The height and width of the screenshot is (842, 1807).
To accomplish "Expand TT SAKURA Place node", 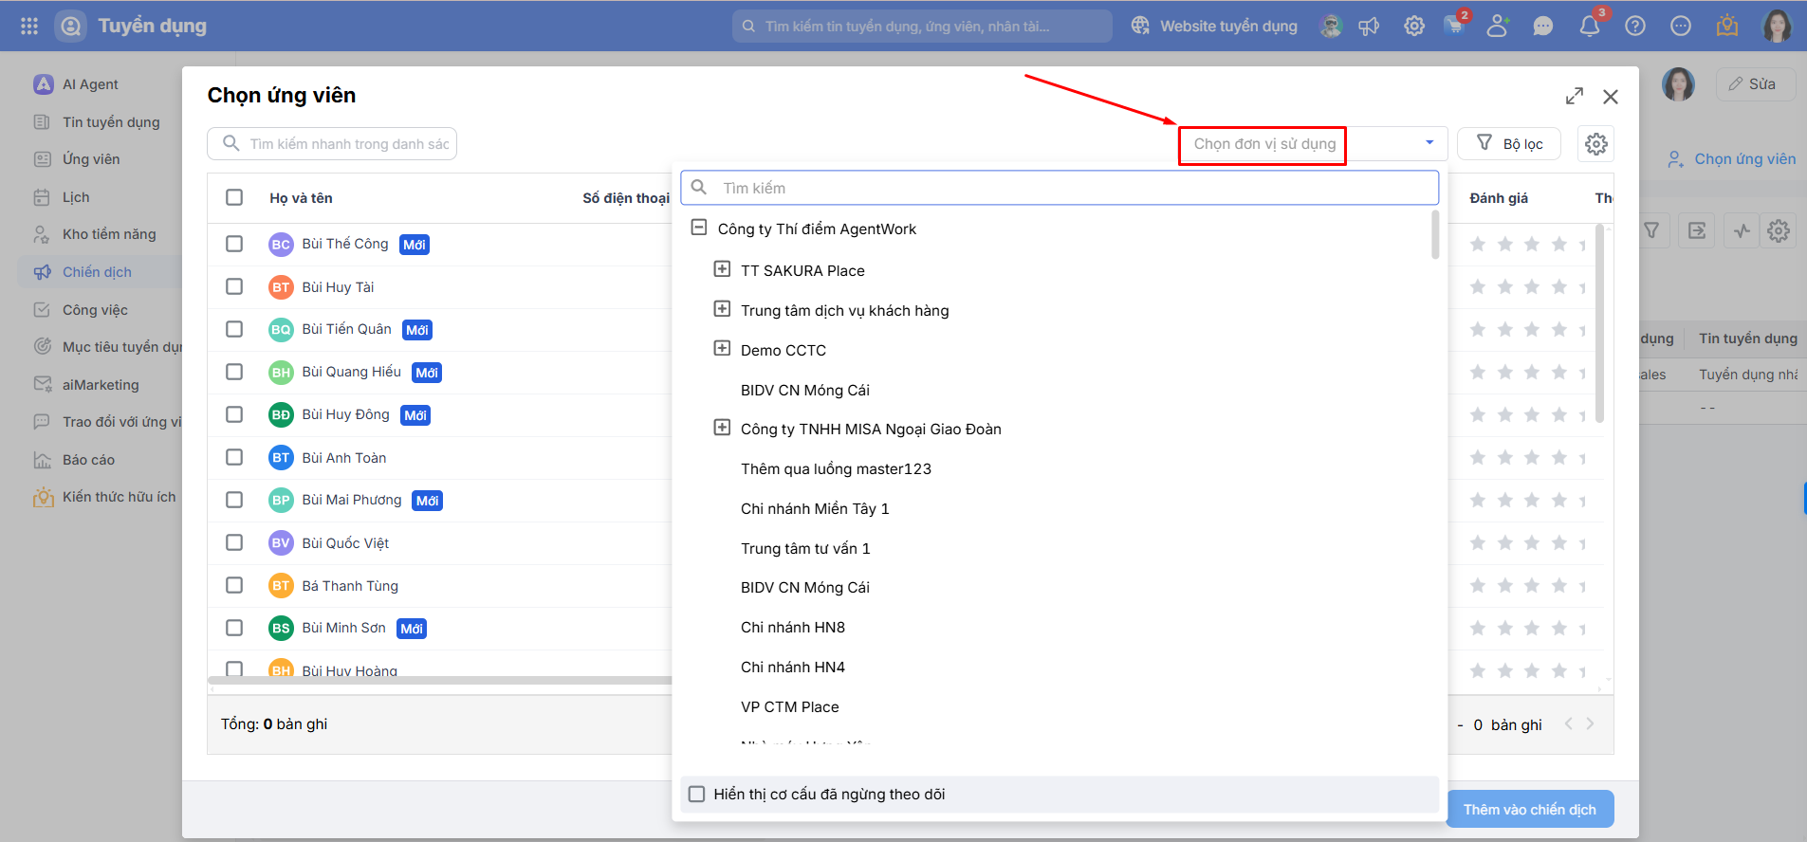I will [722, 269].
